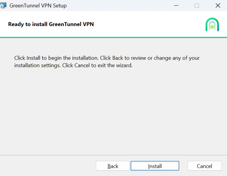Click the setup installer icon in title bar

[3, 6]
